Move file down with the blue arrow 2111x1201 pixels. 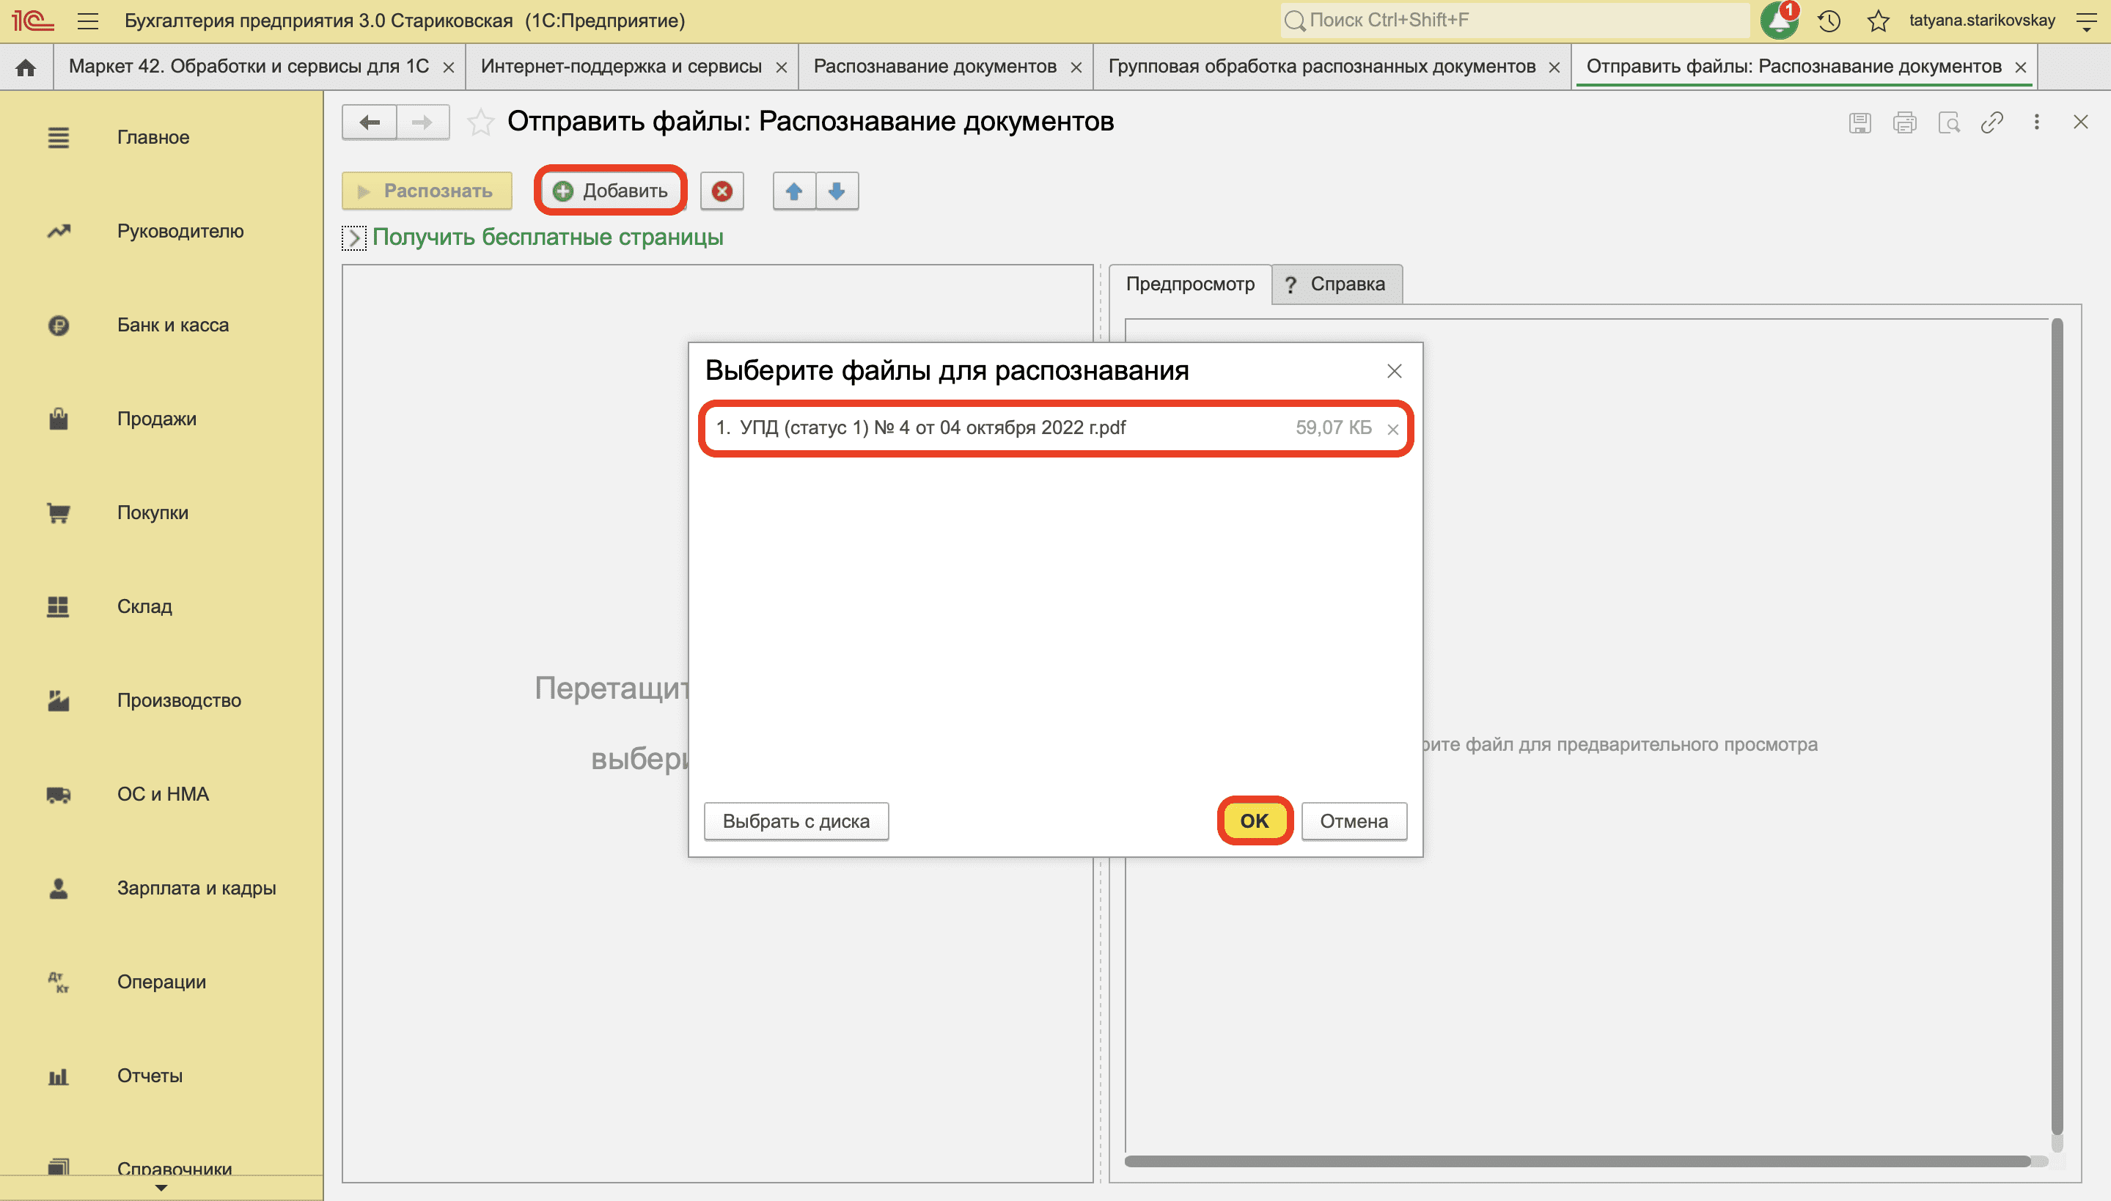(x=837, y=191)
